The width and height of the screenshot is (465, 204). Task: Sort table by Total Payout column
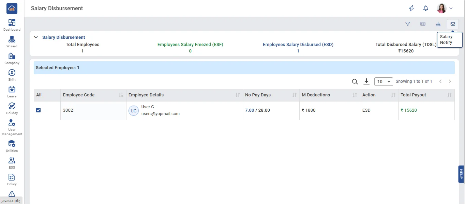pyautogui.click(x=449, y=95)
